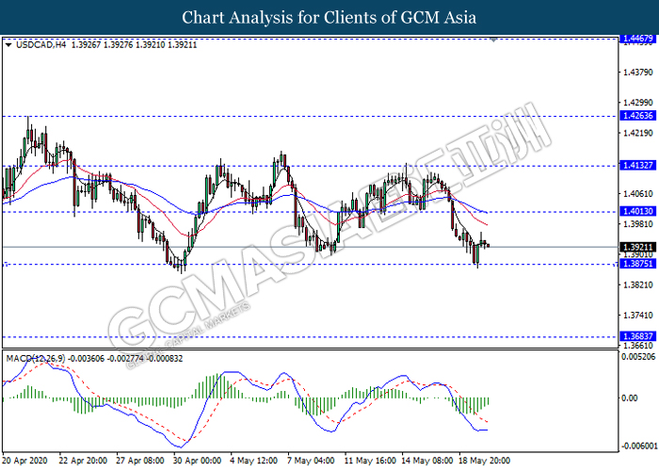Click the 1.38210 price axis value
This screenshot has width=659, height=471.
(638, 284)
